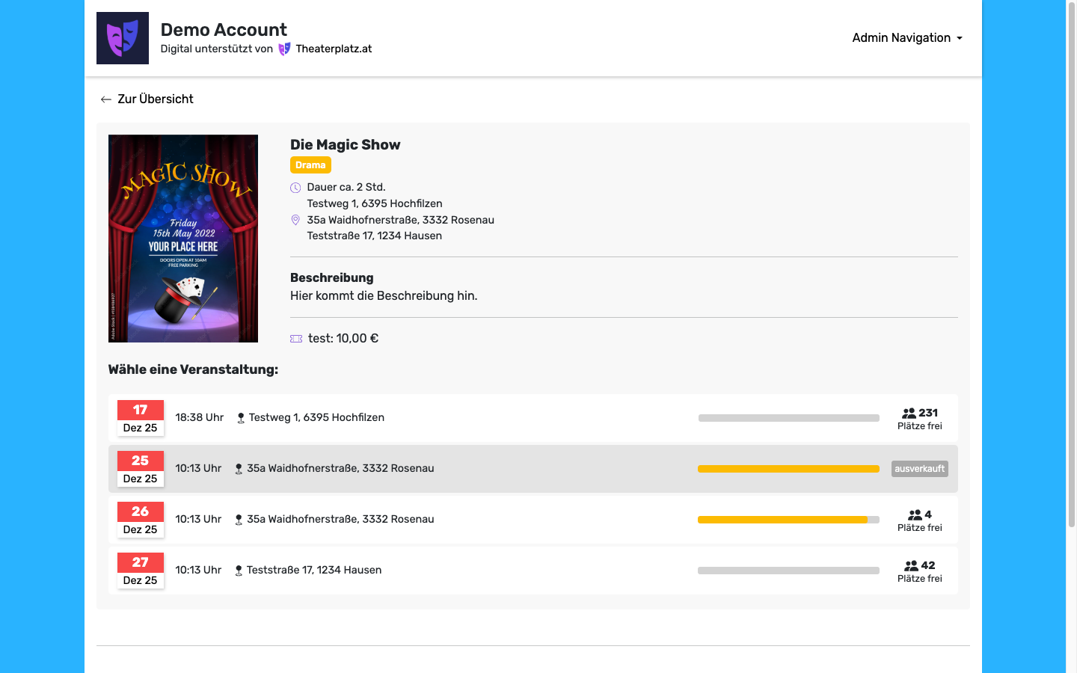This screenshot has height=673, width=1077.
Task: Click the theater masks logo icon
Action: (123, 38)
